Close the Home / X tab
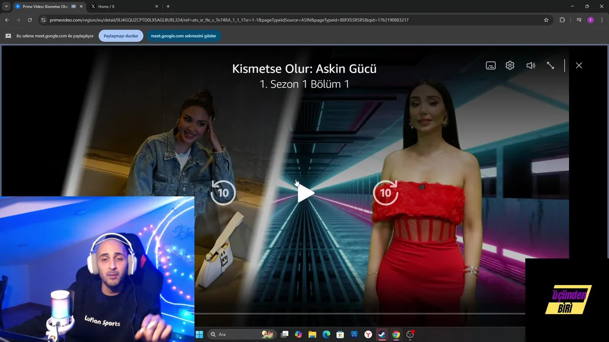Screen dimensions: 609x342 (157, 6)
